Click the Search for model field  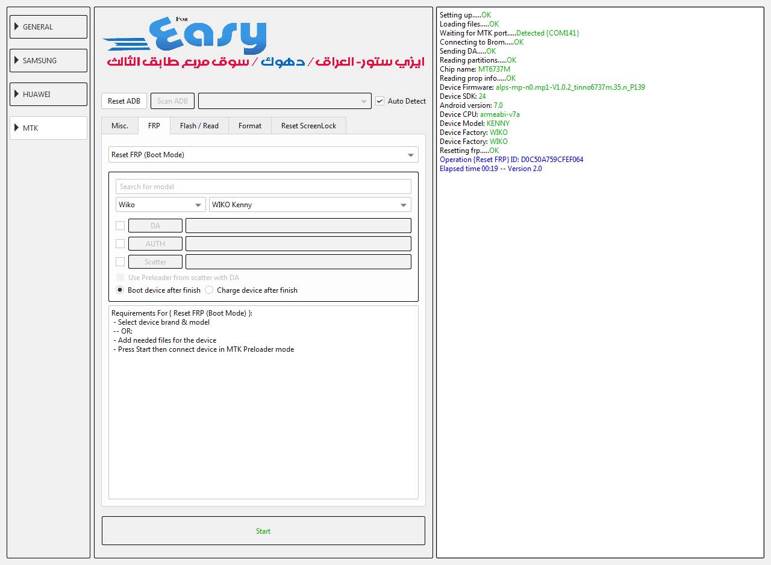coord(263,187)
